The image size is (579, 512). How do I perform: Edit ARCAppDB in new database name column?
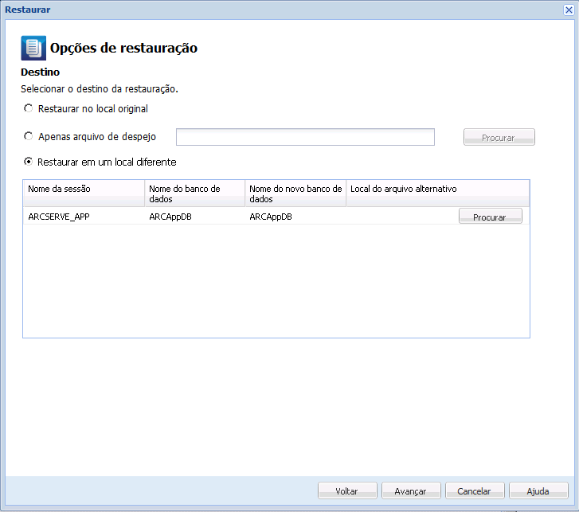[x=295, y=217]
